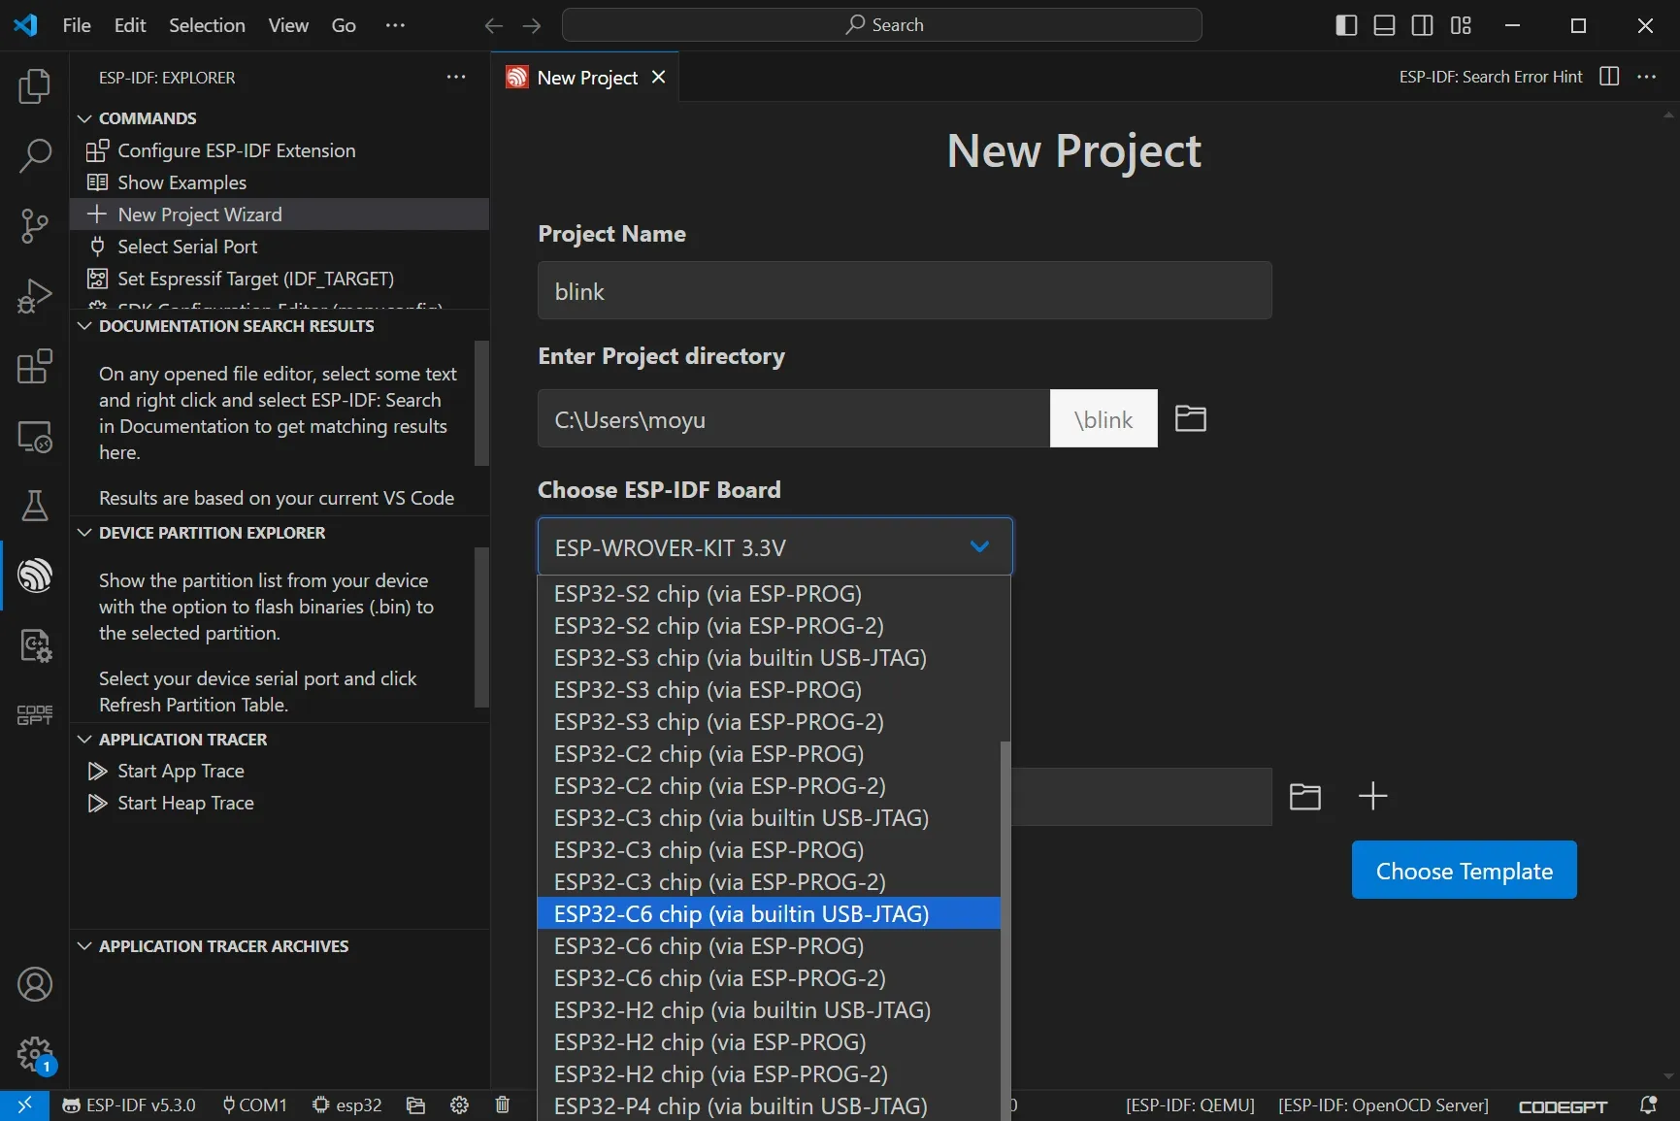Screen dimensions: 1680x1121
Task: Switch to the New Project tab
Action: [x=586, y=78]
